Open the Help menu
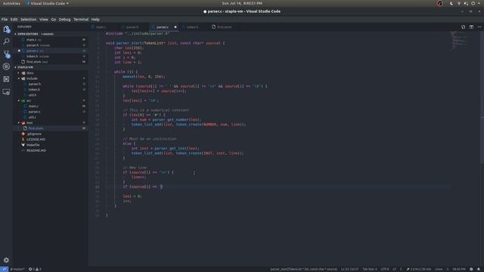This screenshot has width=484, height=272. pyautogui.click(x=95, y=20)
